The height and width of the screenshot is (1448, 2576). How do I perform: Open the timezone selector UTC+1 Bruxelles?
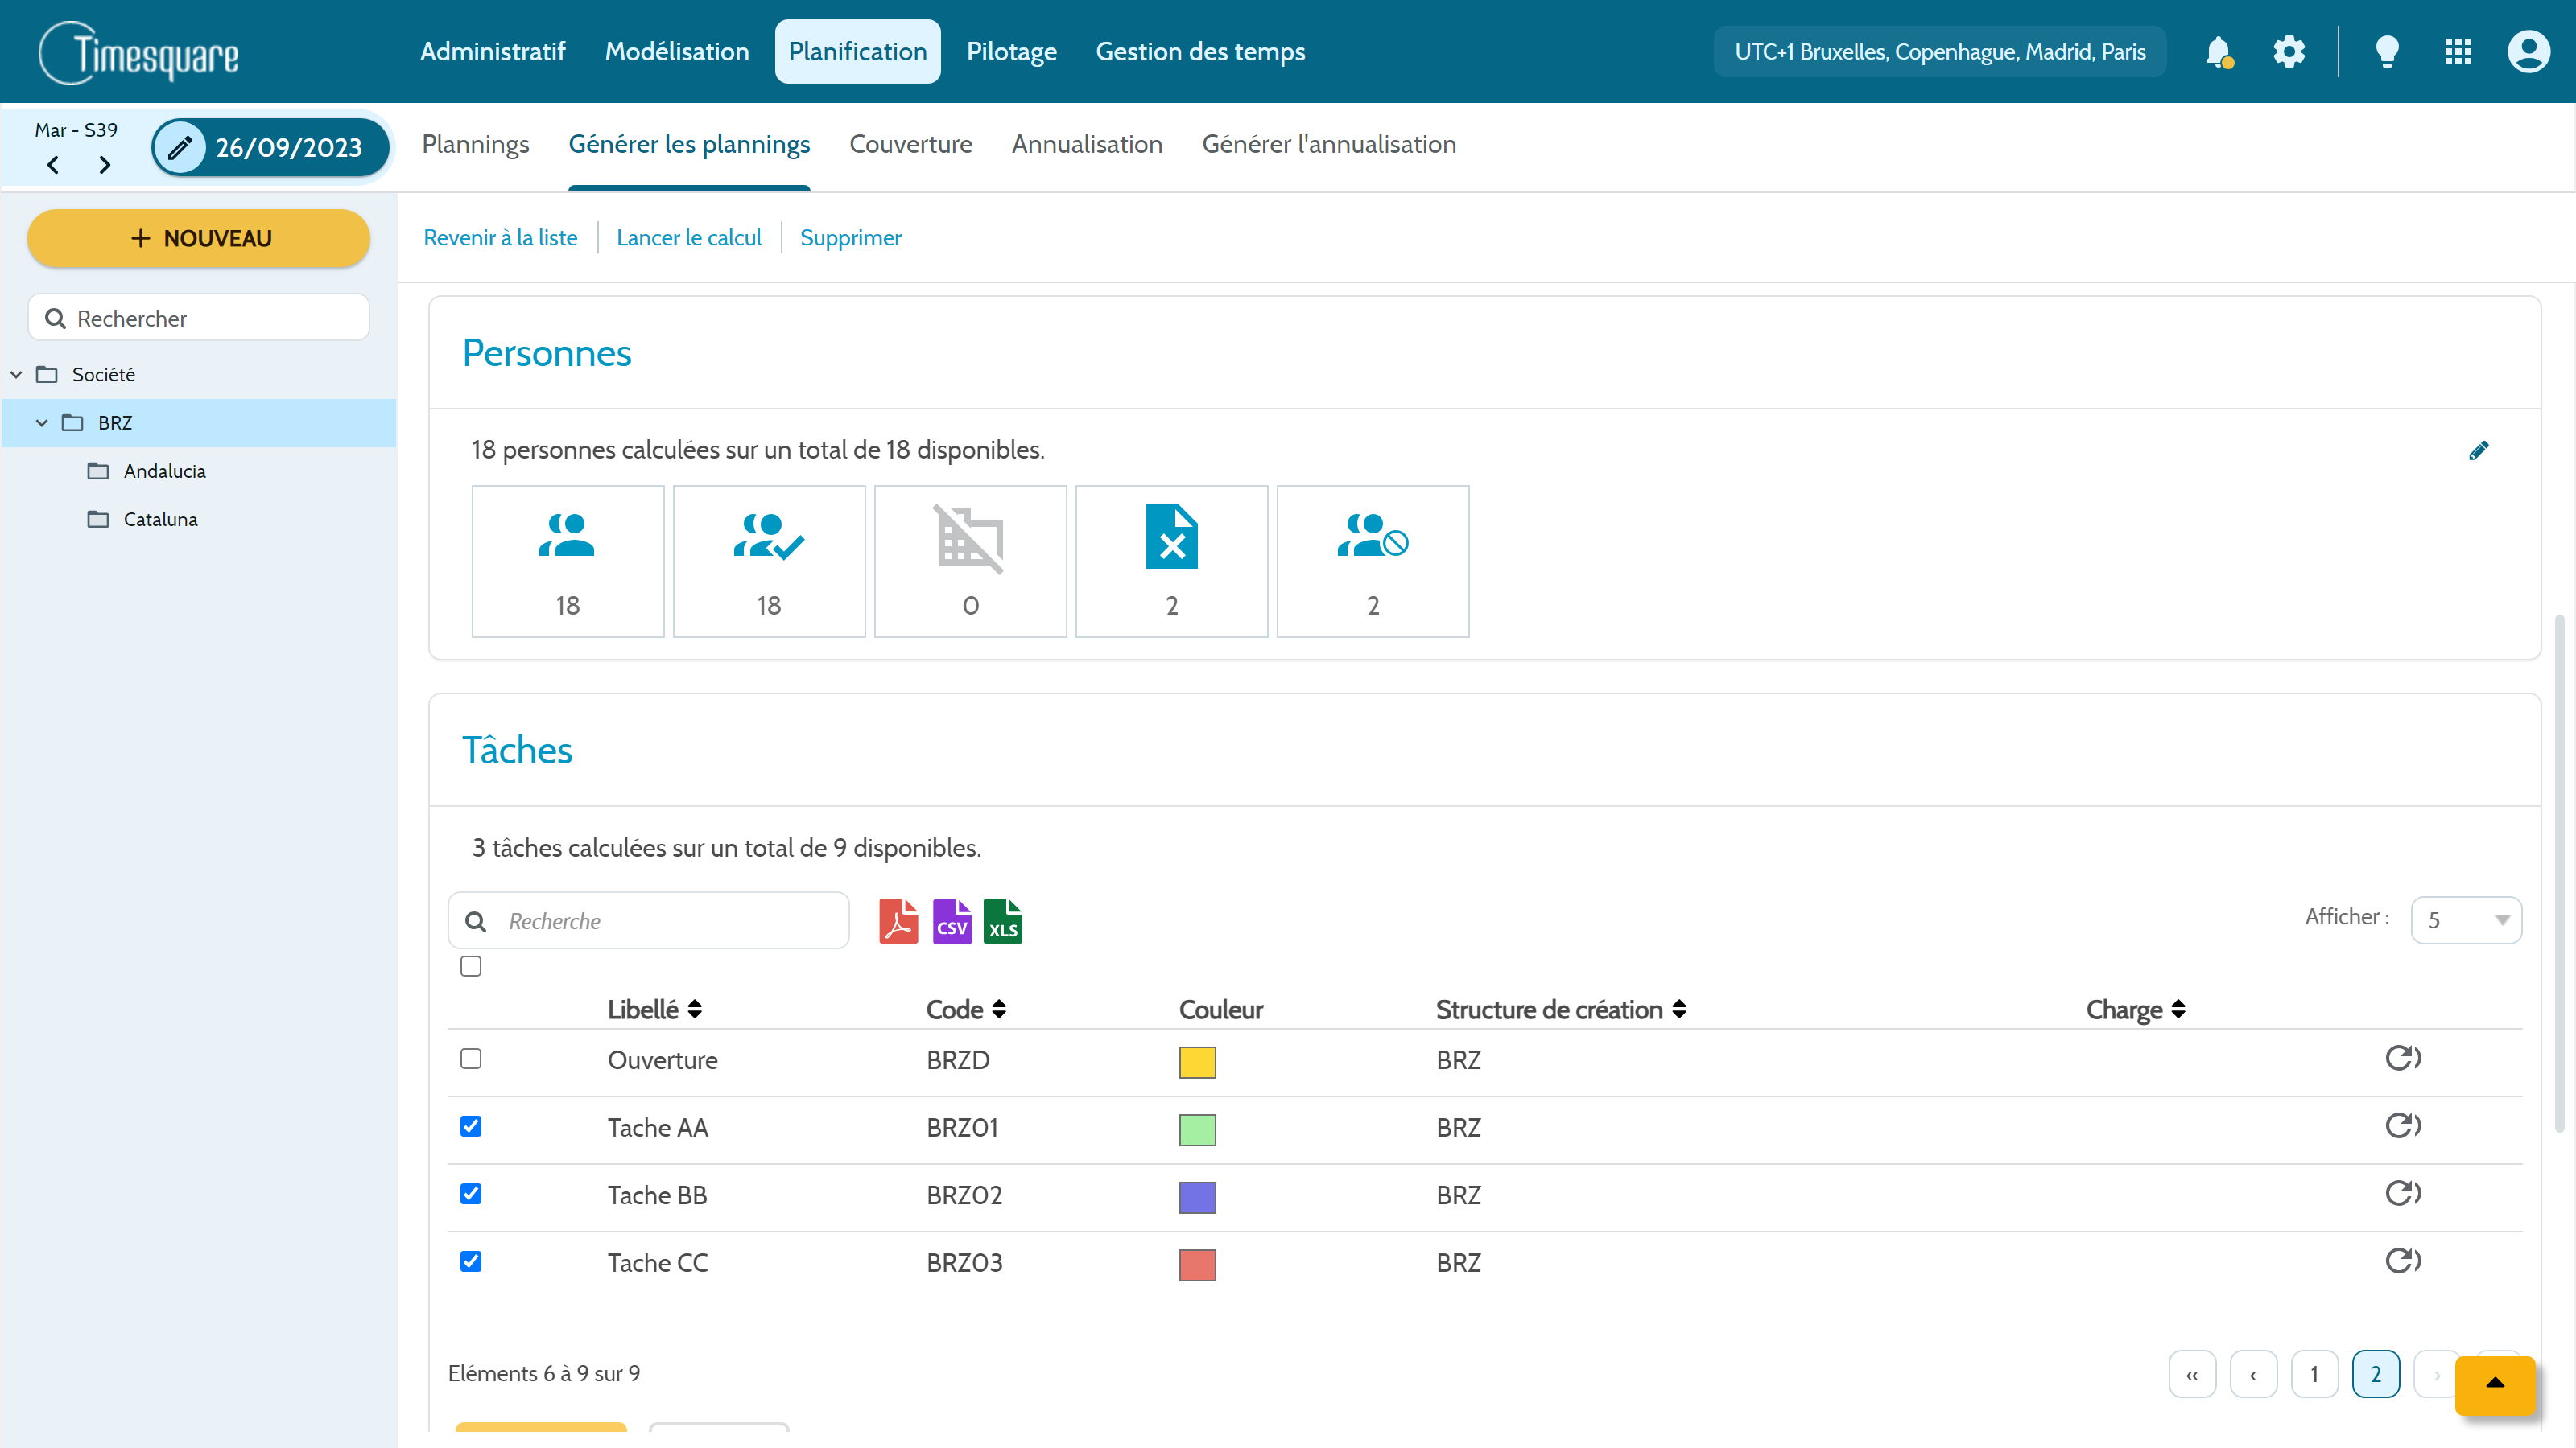[1940, 52]
